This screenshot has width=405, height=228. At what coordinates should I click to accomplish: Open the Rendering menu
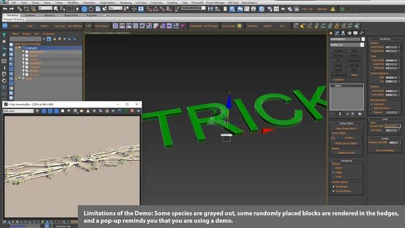(126, 3)
